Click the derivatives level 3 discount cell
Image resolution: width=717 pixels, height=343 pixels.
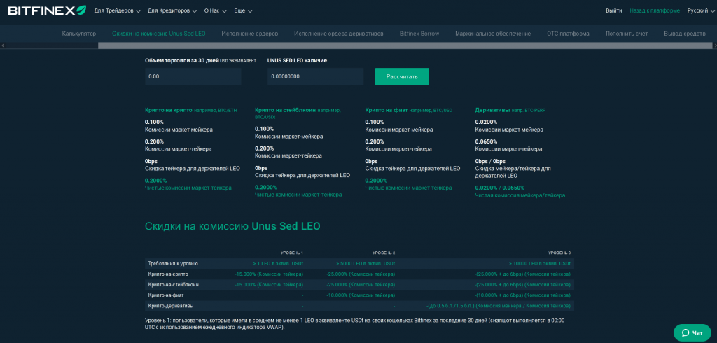click(x=498, y=306)
